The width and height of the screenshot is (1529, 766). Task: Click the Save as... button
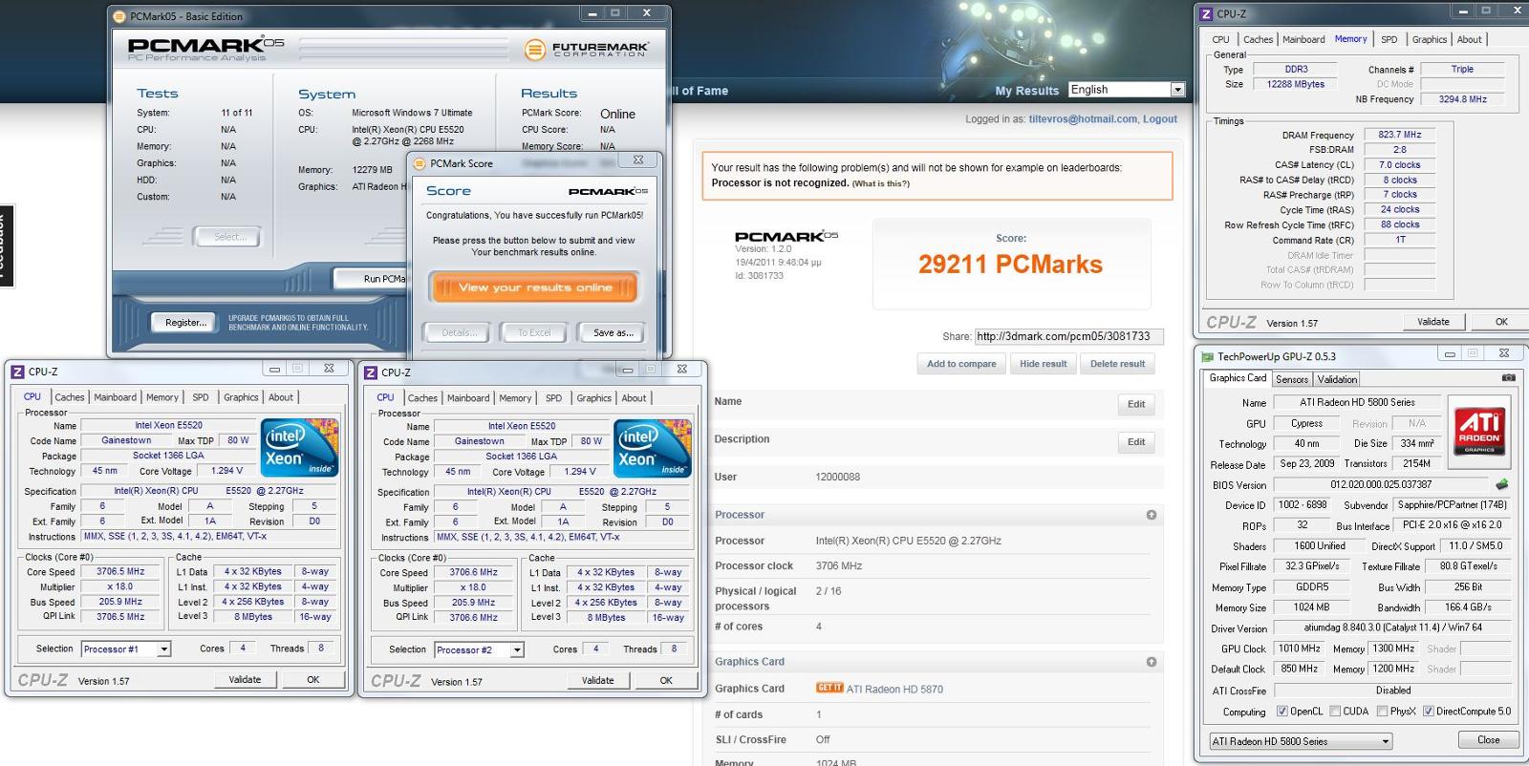point(613,333)
